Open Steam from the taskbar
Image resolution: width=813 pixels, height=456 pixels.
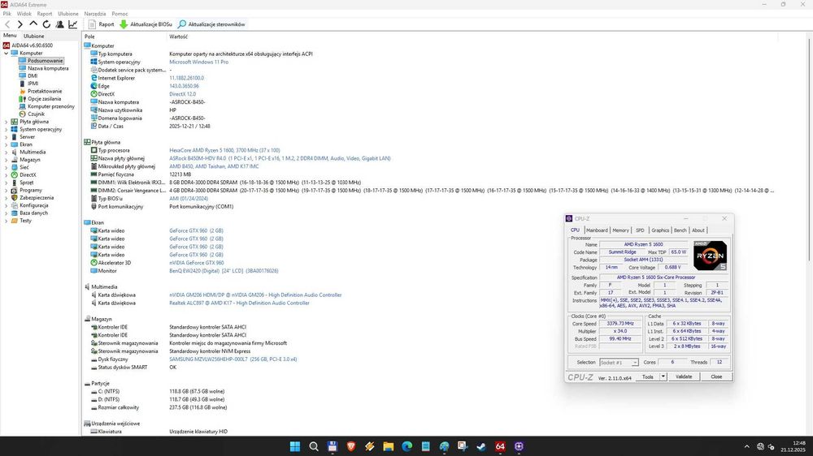pos(481,446)
